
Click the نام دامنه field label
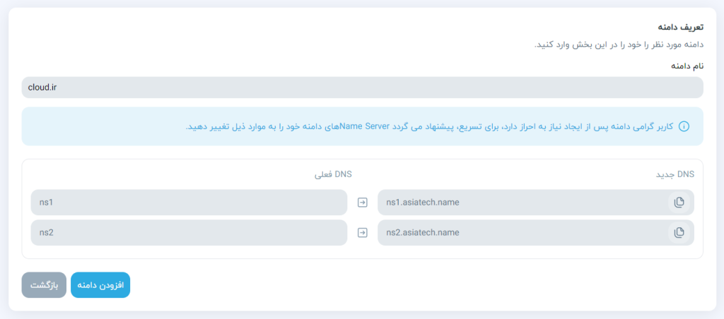[x=687, y=66]
